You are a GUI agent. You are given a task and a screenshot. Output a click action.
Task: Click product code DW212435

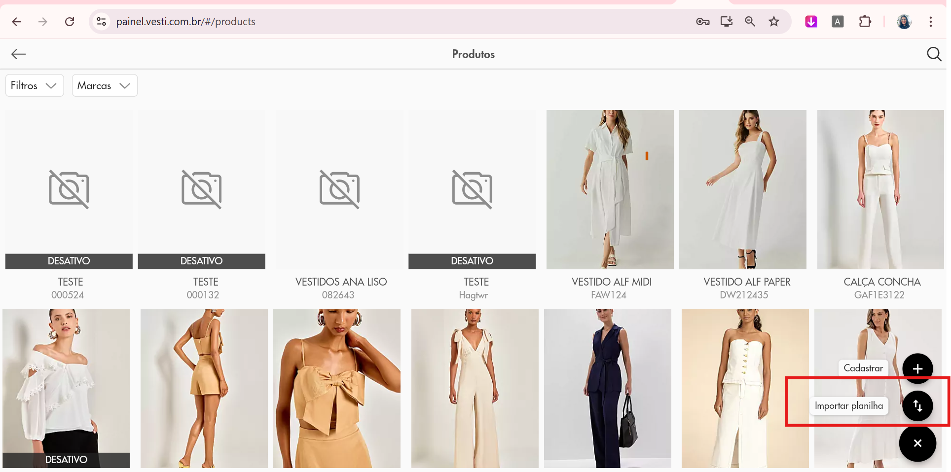click(x=744, y=295)
